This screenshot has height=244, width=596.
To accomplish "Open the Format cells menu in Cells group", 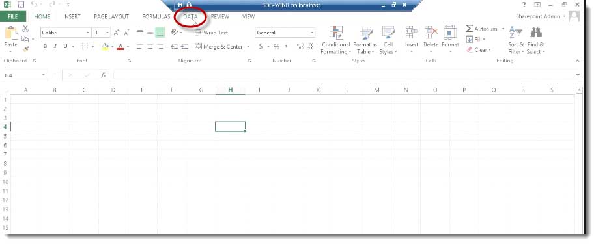I will coord(451,40).
